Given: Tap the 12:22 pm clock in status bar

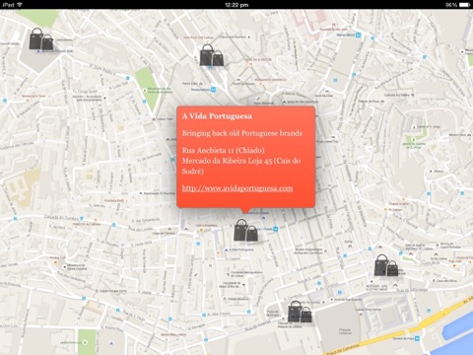Looking at the screenshot, I should pyautogui.click(x=236, y=5).
